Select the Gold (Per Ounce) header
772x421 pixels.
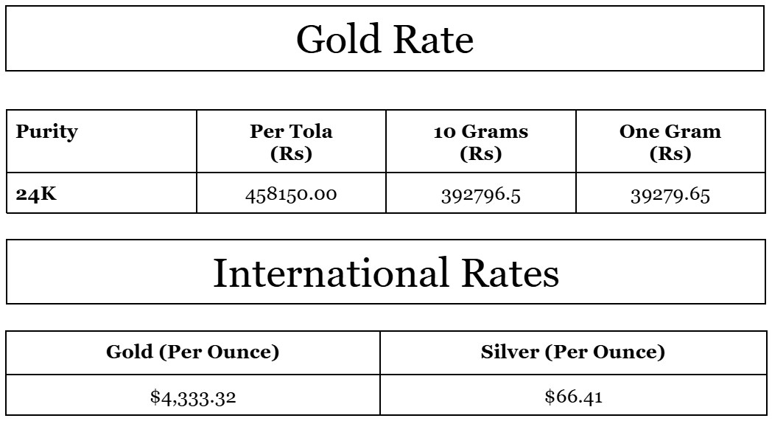(x=193, y=352)
